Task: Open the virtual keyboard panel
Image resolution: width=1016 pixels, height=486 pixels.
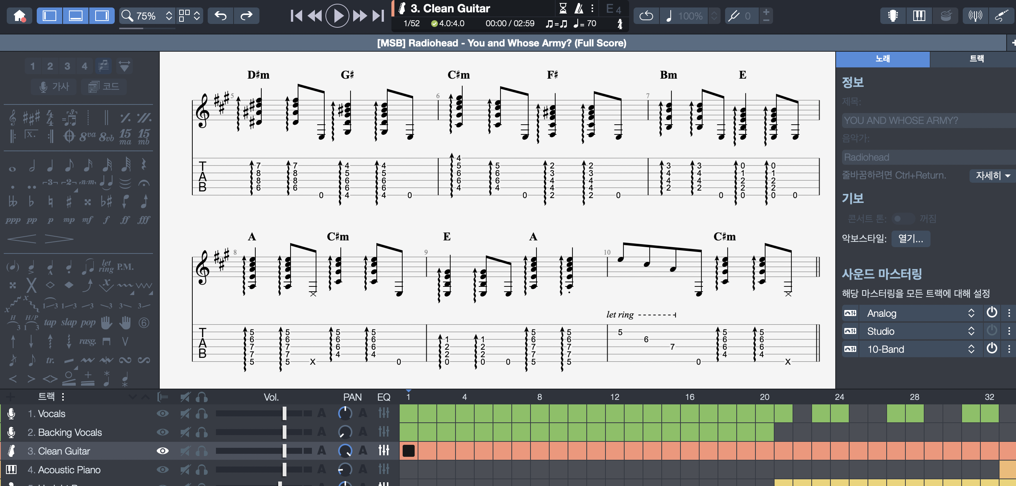Action: (x=919, y=16)
